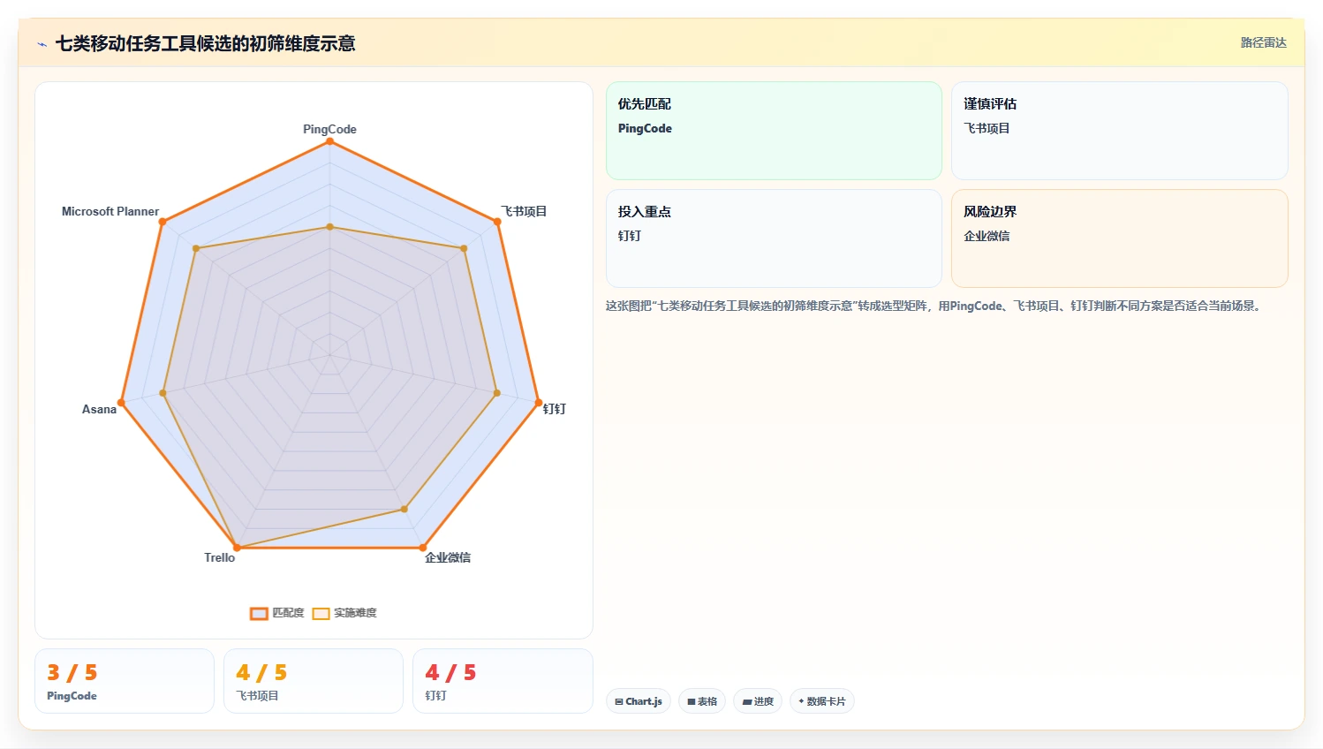1323x749 pixels.
Task: Click the gold 实施难度 point on 企业微信 axis
Action: click(404, 509)
